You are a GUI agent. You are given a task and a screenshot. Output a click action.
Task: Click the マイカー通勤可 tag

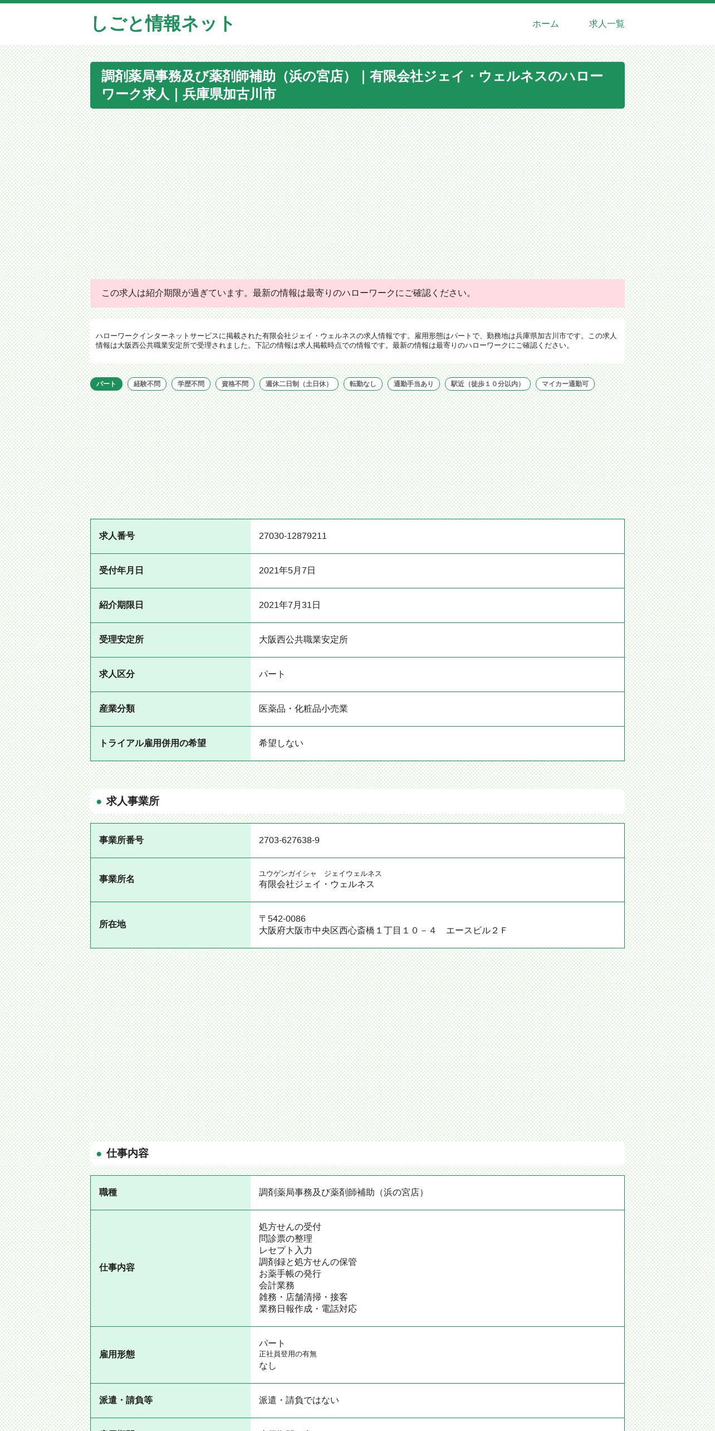565,384
